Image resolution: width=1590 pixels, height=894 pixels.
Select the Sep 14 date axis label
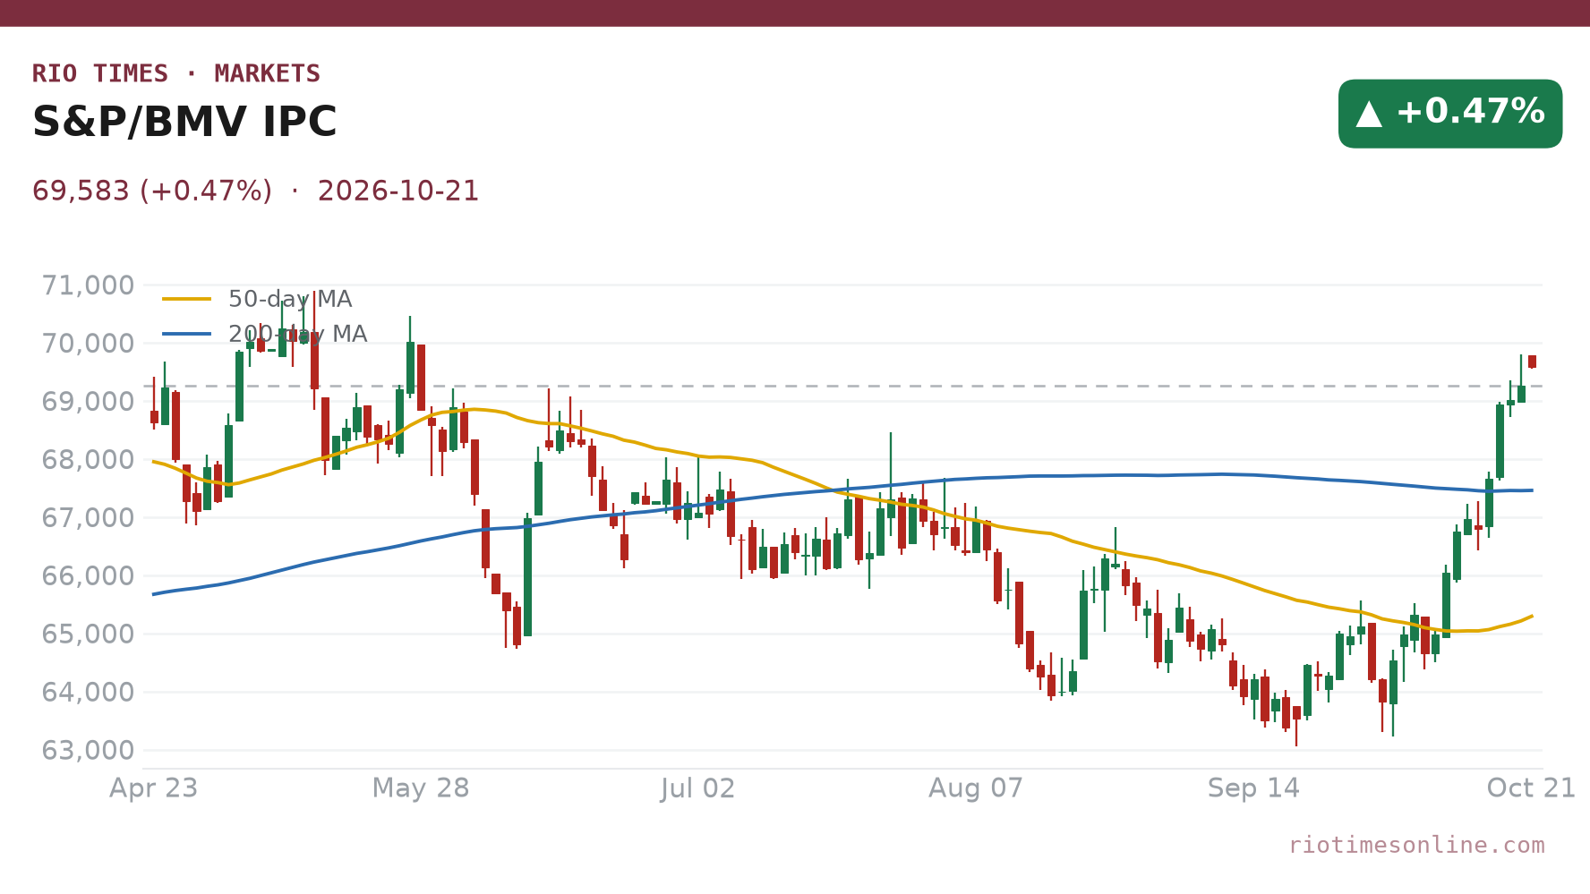(1253, 788)
